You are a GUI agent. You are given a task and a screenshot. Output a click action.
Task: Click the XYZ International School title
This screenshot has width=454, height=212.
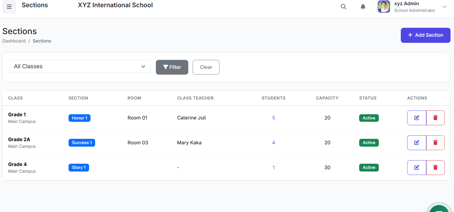point(115,5)
